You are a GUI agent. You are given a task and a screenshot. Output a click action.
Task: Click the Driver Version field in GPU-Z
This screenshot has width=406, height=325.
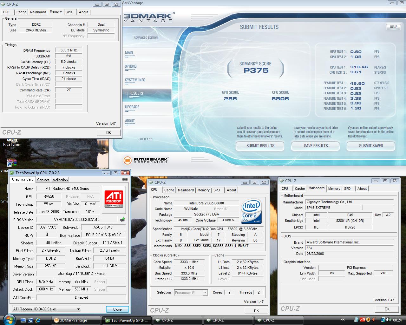pyautogui.click(x=81, y=274)
